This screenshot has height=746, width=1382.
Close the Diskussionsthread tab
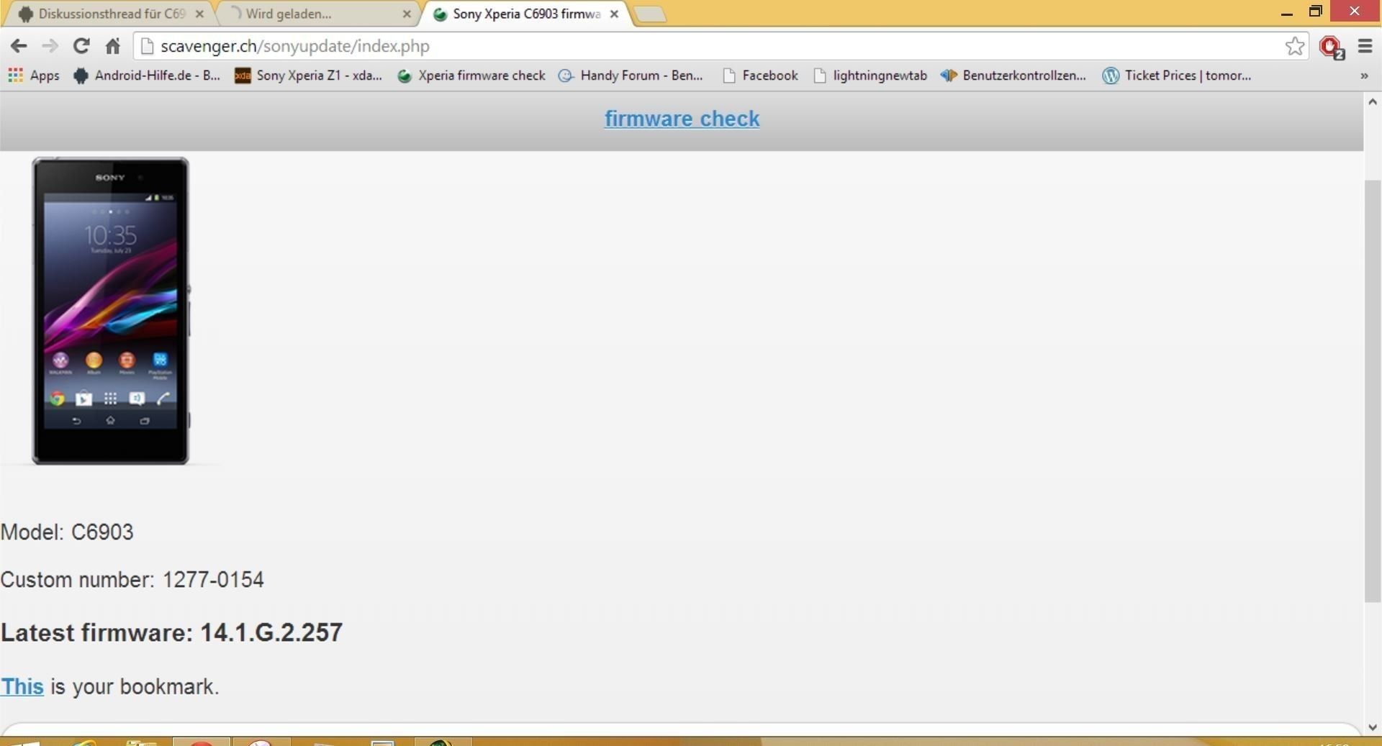point(199,14)
